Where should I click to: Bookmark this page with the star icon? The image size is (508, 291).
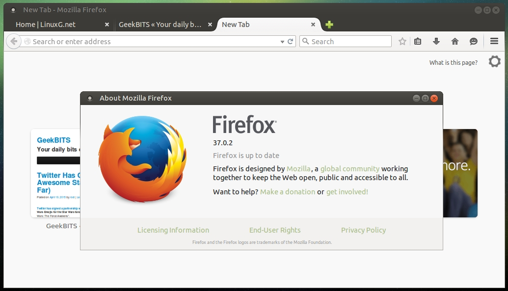[x=402, y=41]
